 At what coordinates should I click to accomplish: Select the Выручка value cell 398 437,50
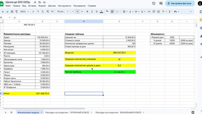tap(119, 53)
